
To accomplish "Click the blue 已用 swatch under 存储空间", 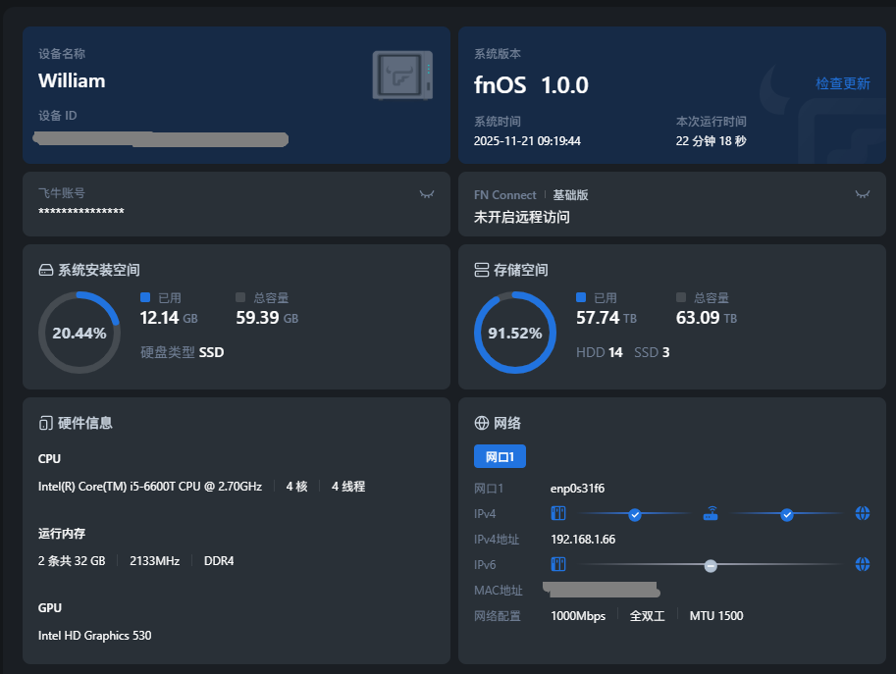I will (581, 297).
